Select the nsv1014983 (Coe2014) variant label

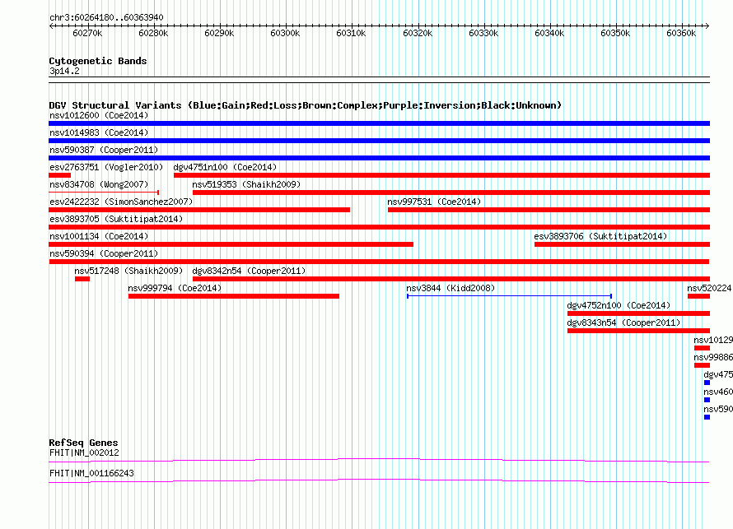[x=99, y=132]
